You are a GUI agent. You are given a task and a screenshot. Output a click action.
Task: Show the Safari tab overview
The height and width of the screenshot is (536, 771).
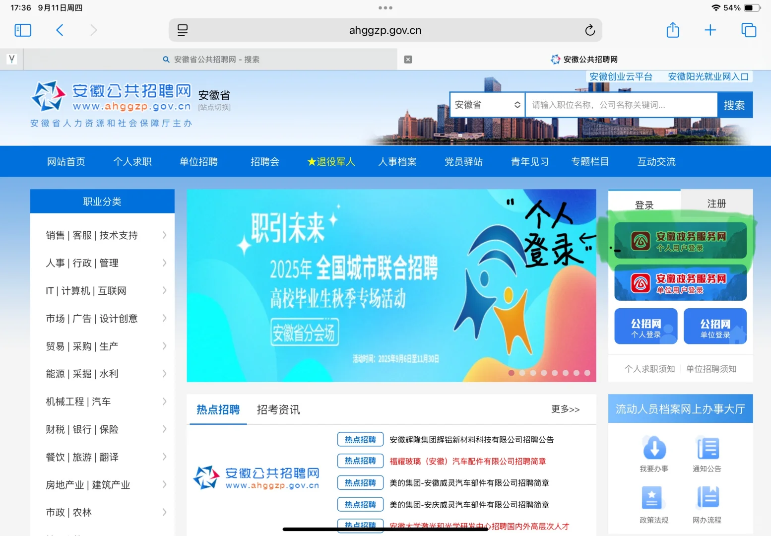click(748, 30)
